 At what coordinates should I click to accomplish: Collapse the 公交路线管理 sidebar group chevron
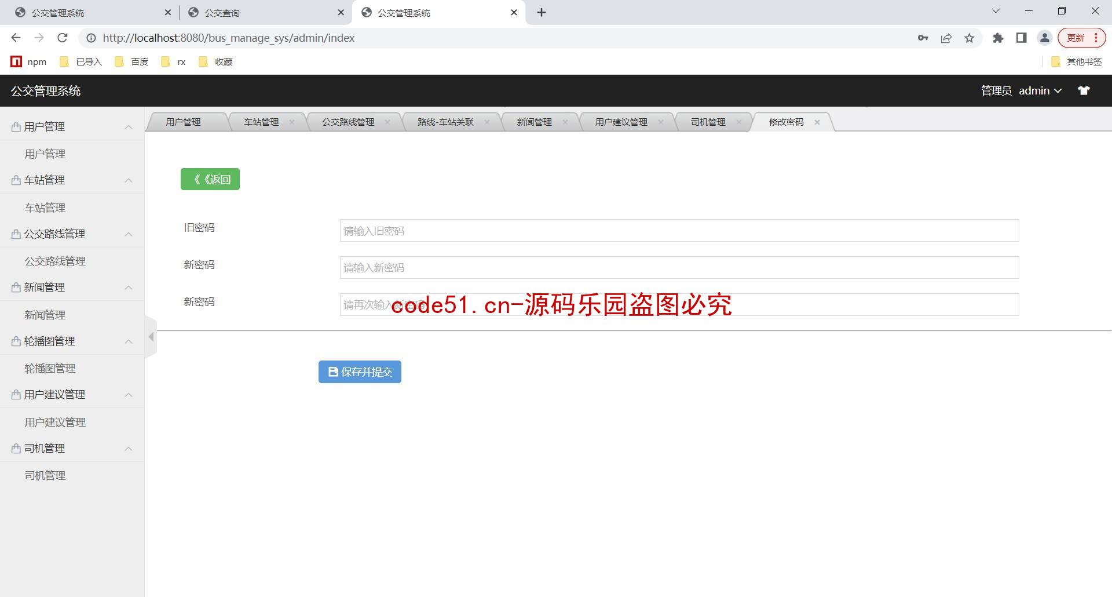(x=129, y=234)
